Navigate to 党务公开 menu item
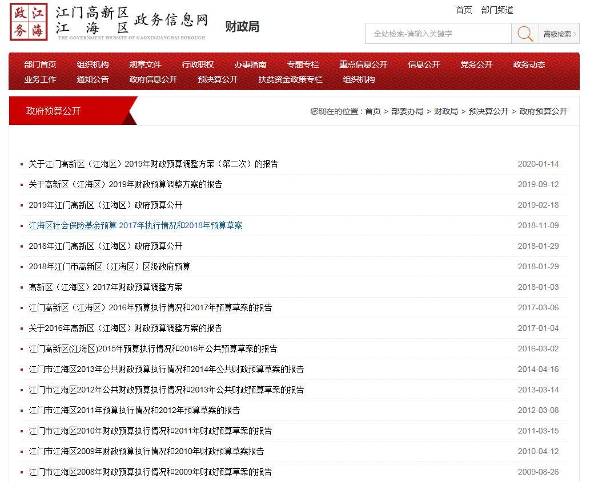Screen dimensions: 598x482 [x=476, y=64]
